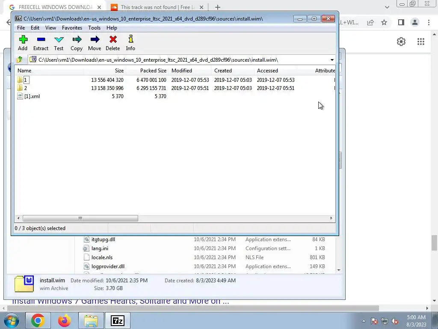Click the 7-Zip horizontal scrollbar thumb
438x329 pixels.
[80, 218]
